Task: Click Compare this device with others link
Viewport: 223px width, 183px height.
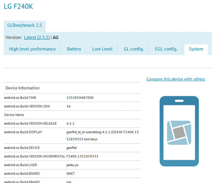Action: pyautogui.click(x=176, y=79)
